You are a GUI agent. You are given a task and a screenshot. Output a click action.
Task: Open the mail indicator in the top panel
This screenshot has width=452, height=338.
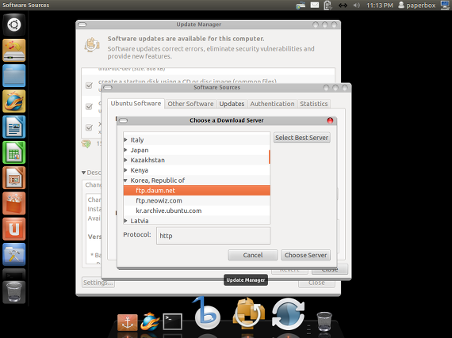[x=315, y=6]
